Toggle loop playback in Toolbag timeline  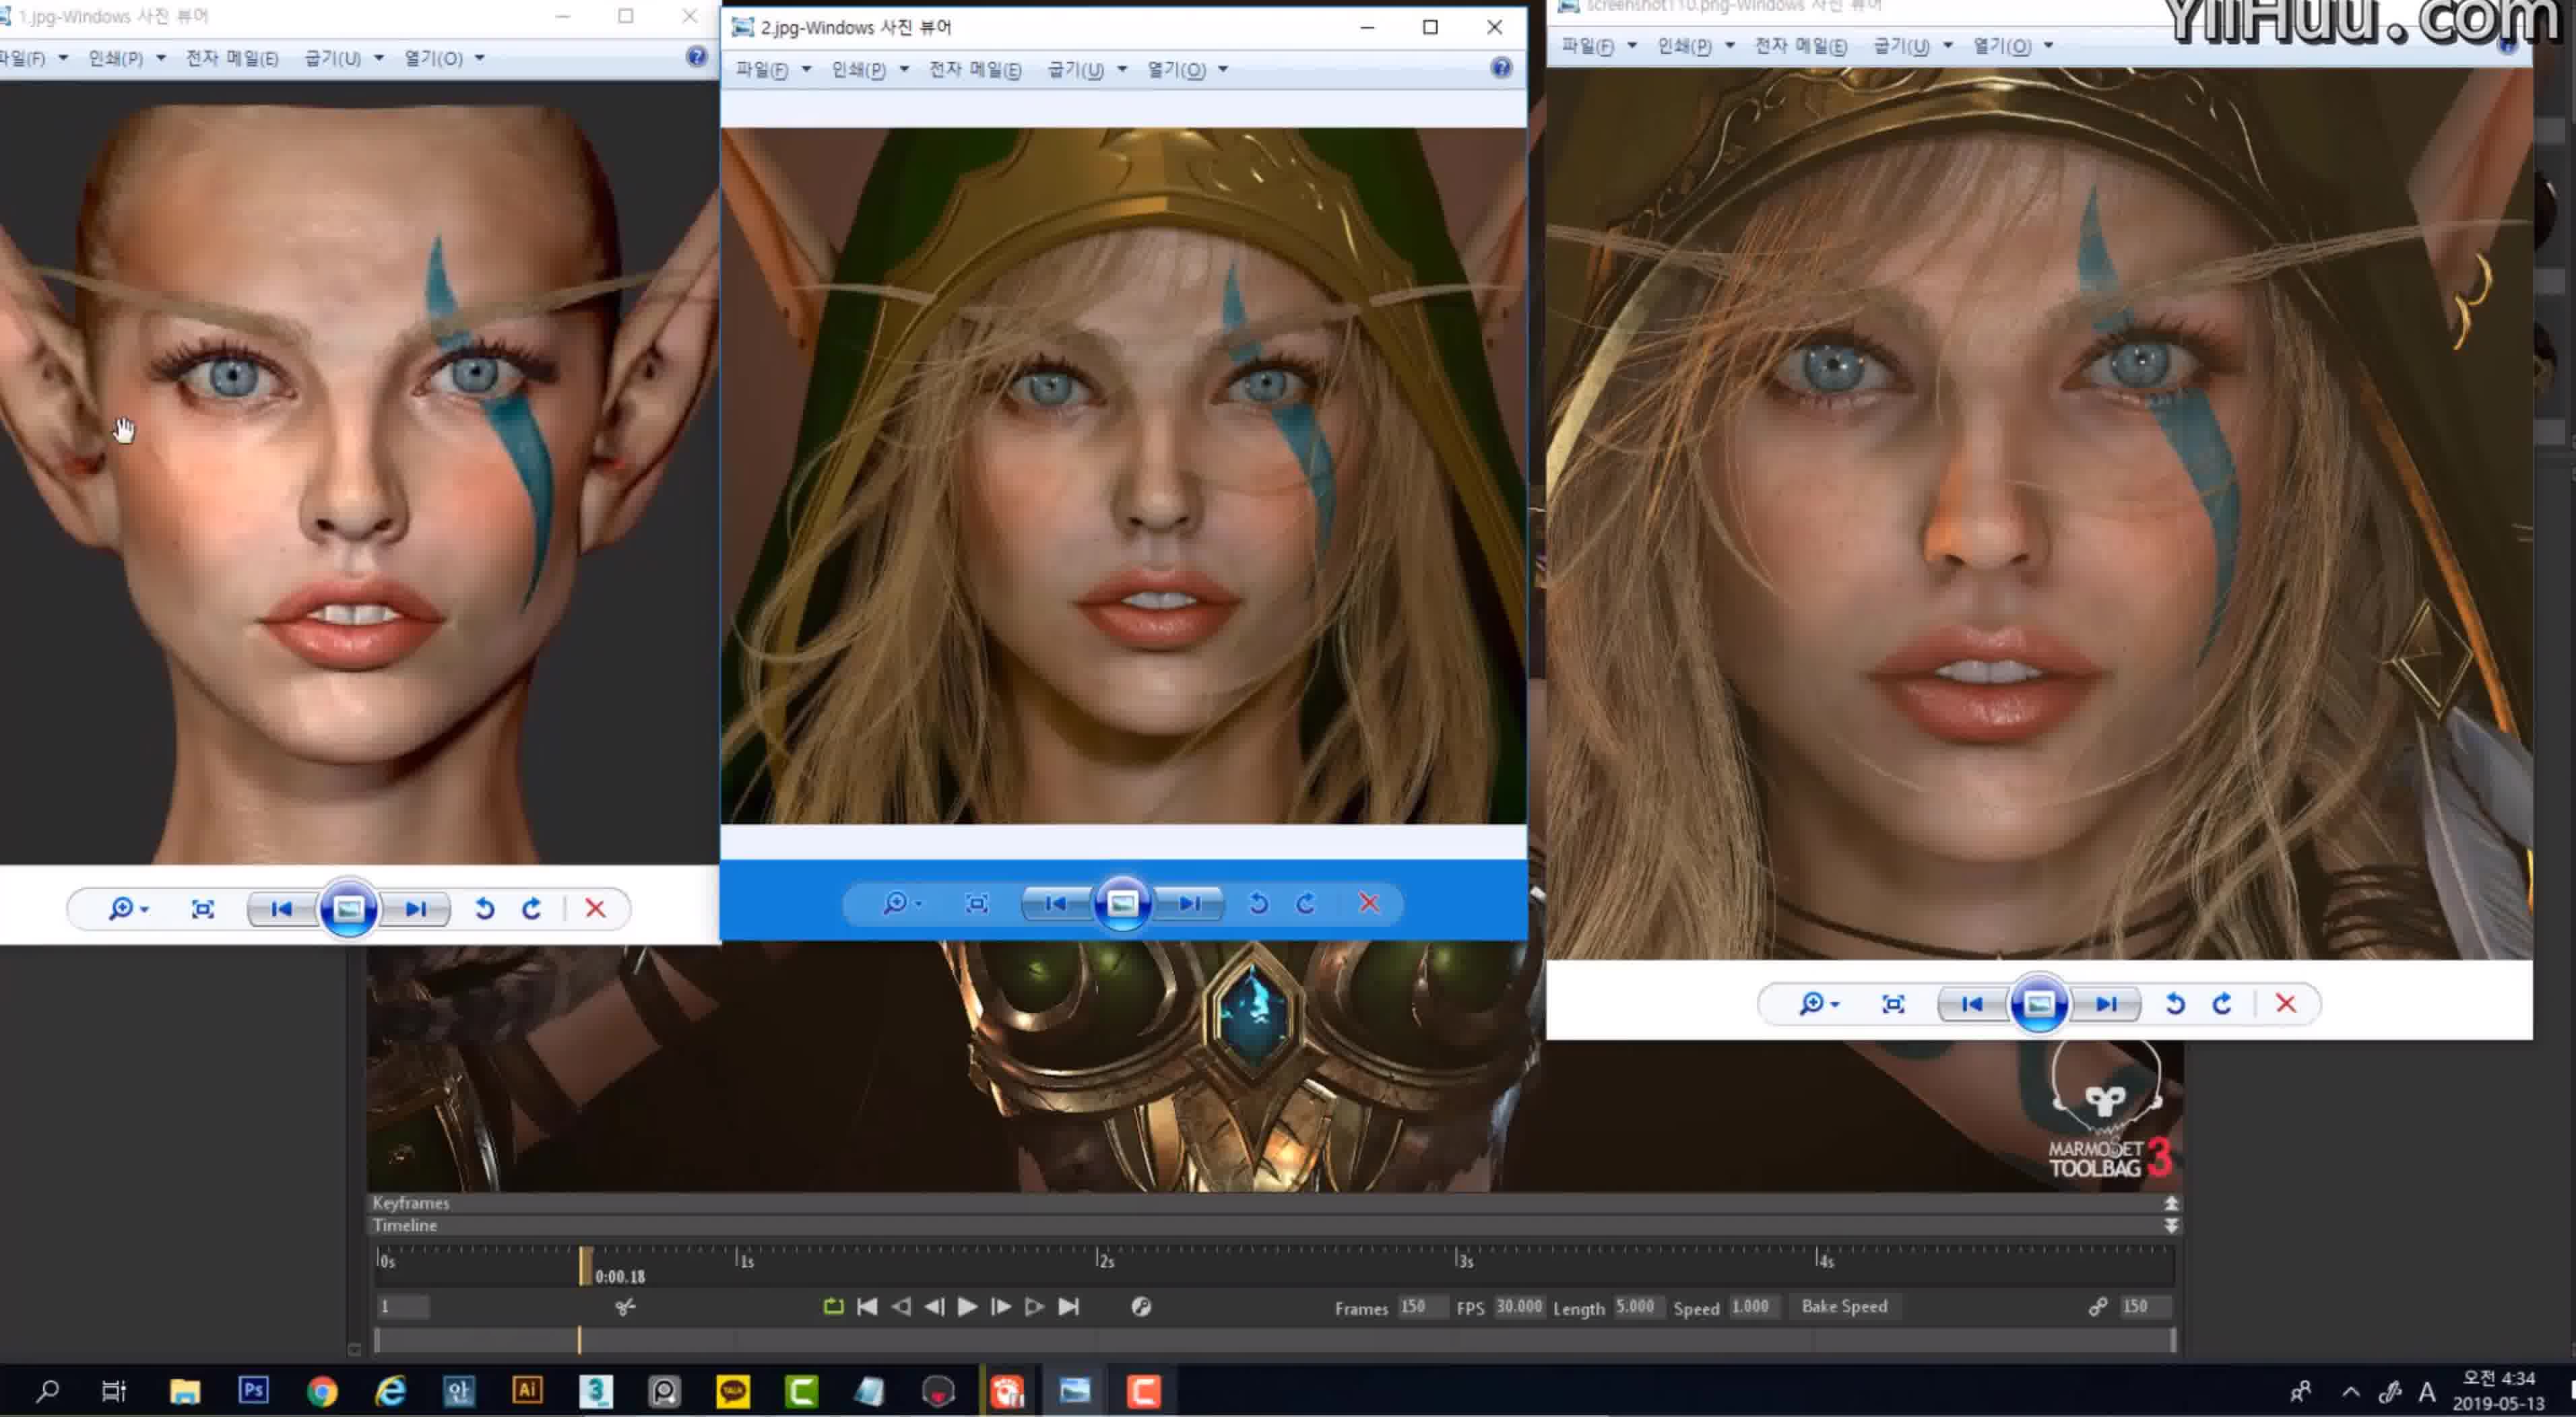[833, 1306]
